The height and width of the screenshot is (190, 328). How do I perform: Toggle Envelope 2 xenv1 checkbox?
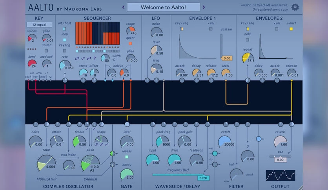click(x=291, y=29)
